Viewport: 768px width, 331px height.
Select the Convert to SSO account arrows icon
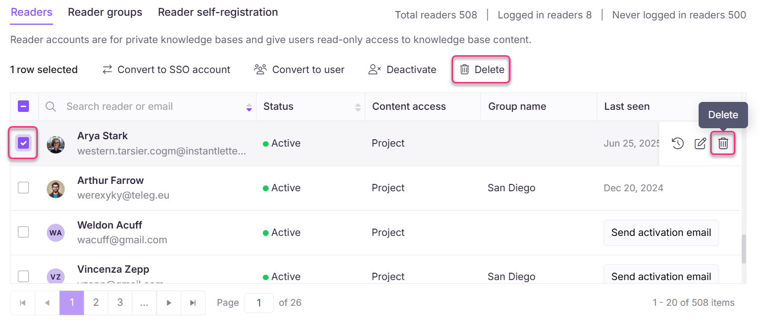coord(107,69)
